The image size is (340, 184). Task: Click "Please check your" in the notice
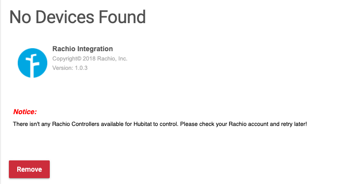tap(204, 124)
